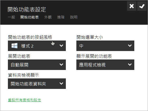Open the 資料夾檢視顯示 dropdown showing 開始功能表資料夾
The image size is (148, 111).
pyautogui.click(x=37, y=84)
